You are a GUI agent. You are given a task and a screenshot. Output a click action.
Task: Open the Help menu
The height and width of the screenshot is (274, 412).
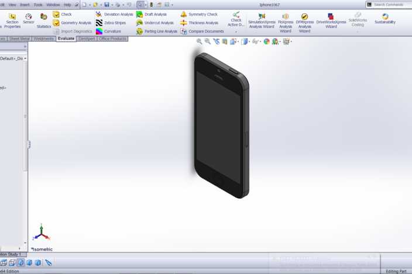[x=67, y=5]
